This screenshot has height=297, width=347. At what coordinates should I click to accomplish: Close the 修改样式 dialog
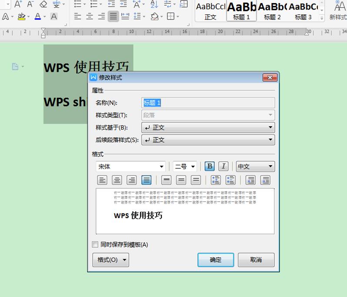tap(270, 77)
